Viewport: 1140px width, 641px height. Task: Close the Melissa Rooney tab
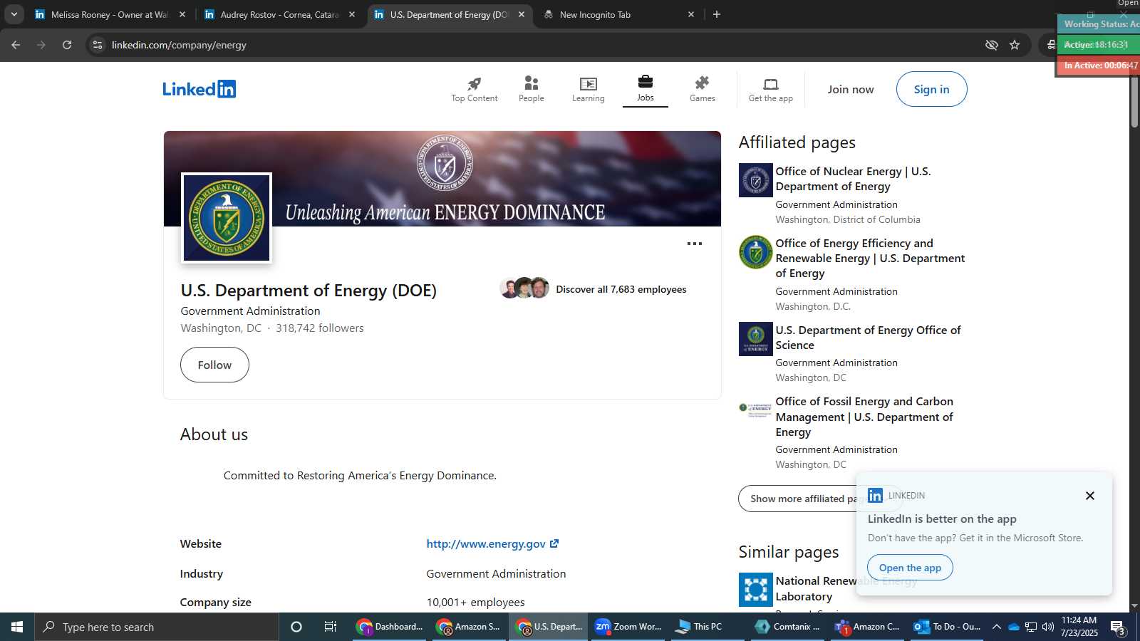pos(182,14)
